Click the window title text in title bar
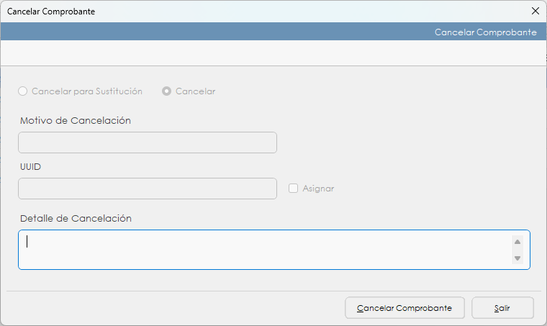547x326 pixels. tap(51, 12)
